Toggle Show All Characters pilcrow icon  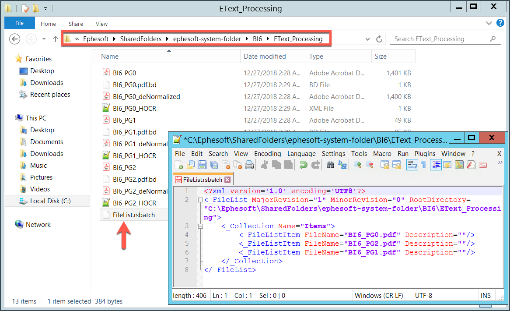(423, 165)
